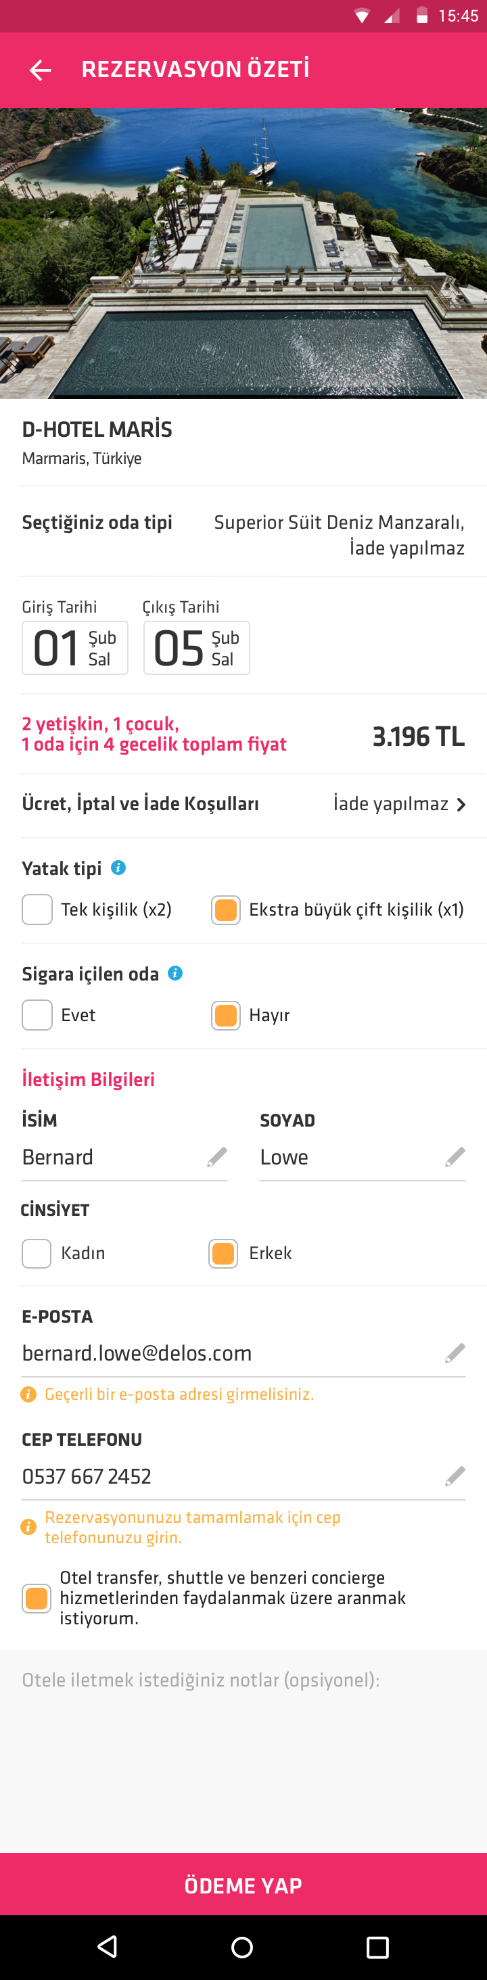
Task: Click the cep telefonu edit pencil icon
Action: point(455,1476)
